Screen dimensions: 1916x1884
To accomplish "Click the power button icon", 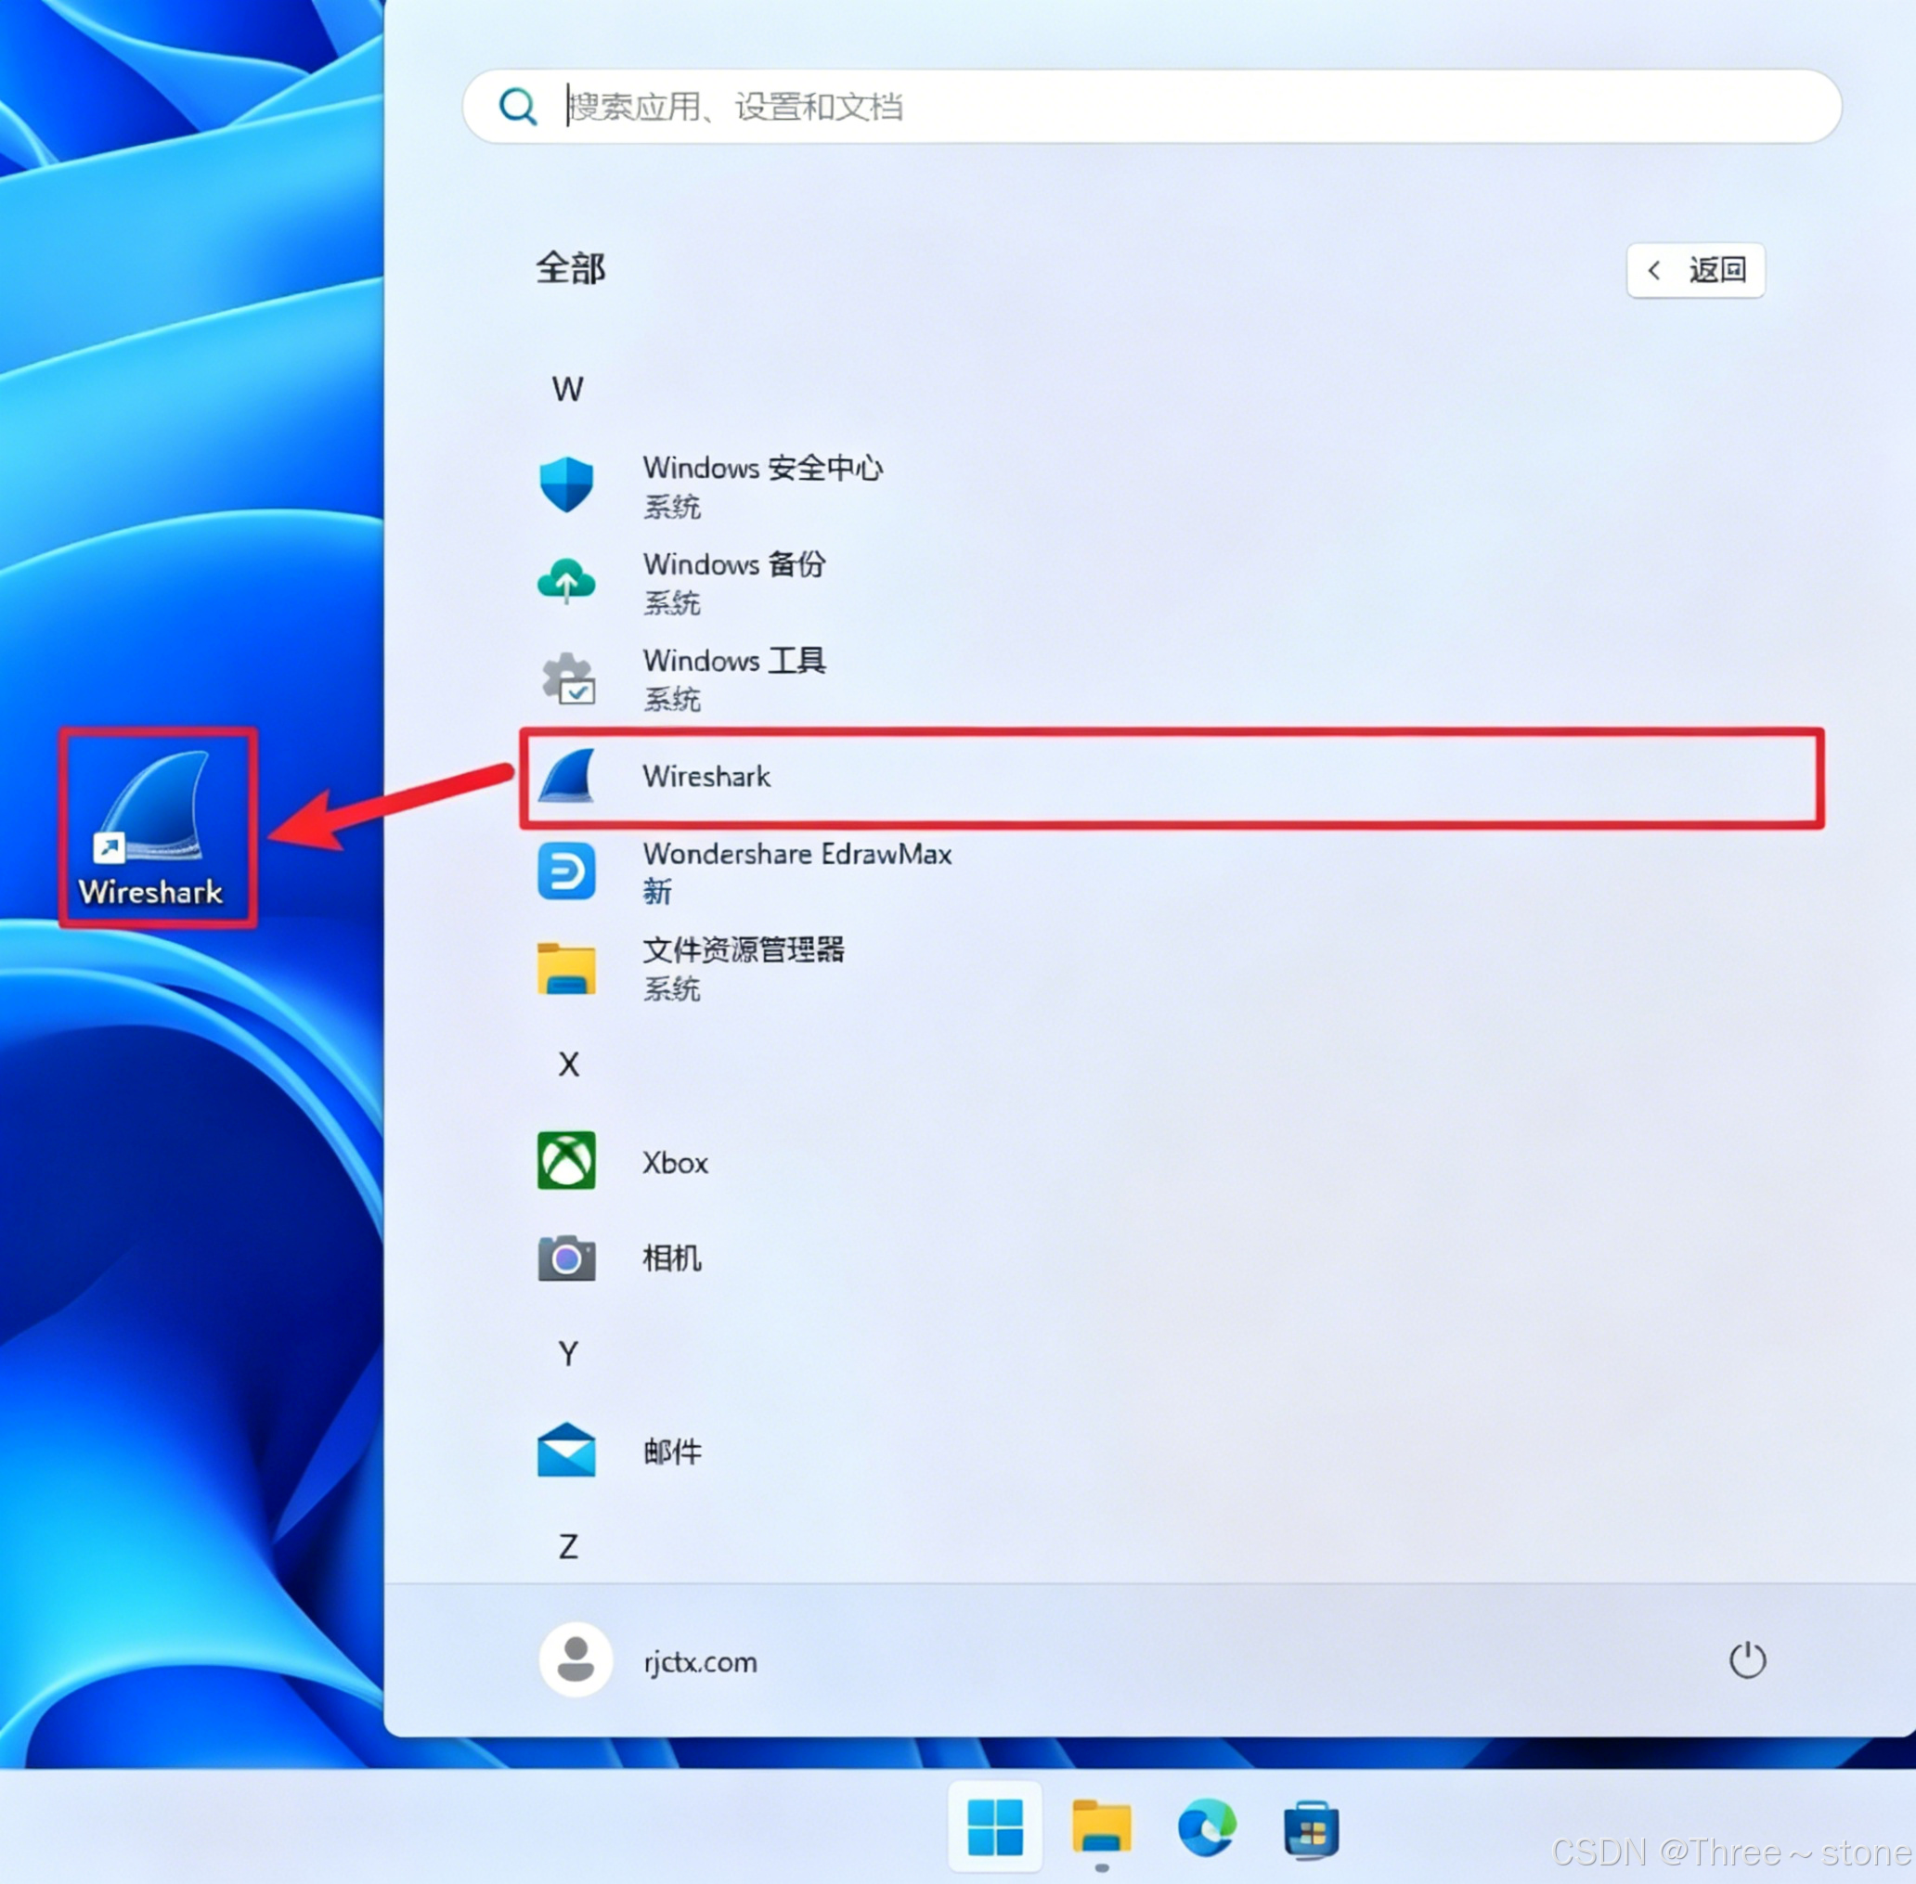I will (x=1747, y=1660).
